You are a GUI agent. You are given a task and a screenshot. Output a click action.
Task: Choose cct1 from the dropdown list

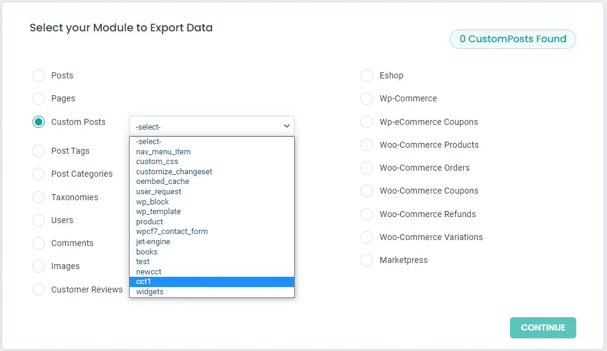(211, 282)
